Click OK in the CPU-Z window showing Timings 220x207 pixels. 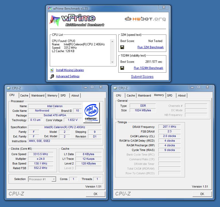tap(202, 194)
